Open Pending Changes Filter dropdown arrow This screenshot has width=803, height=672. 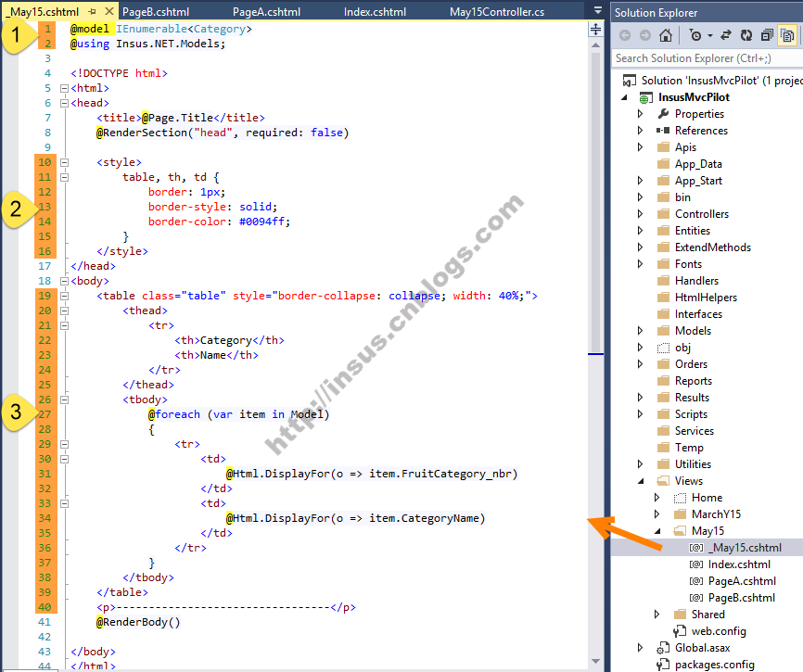click(709, 35)
